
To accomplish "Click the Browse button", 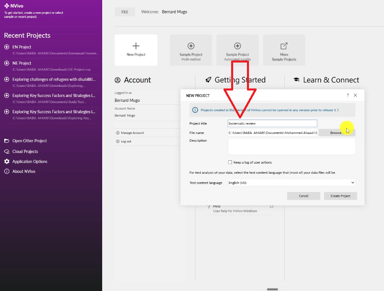I will tap(337, 133).
